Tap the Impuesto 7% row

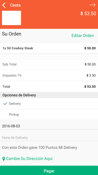[49, 75]
